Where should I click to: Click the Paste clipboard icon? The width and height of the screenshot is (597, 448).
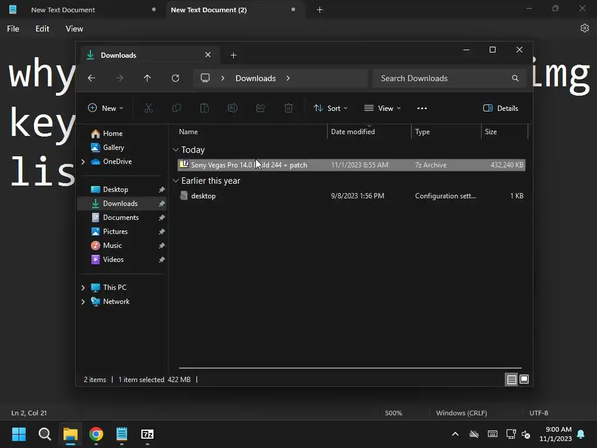205,108
